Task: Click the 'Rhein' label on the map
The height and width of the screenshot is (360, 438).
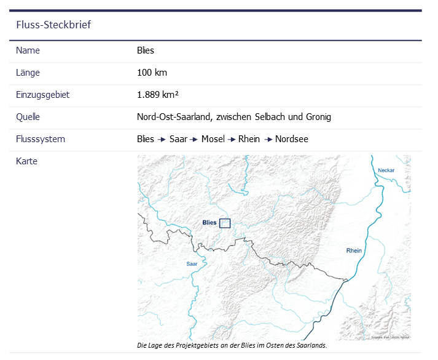Action: [x=354, y=250]
